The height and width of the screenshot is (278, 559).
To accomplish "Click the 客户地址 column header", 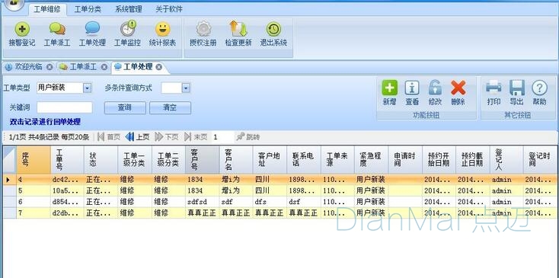I will coord(270,160).
